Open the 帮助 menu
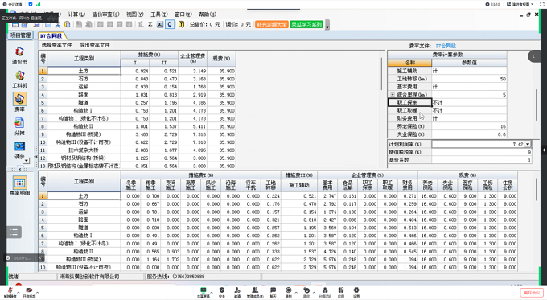This screenshot has height=300, width=547. [x=208, y=14]
